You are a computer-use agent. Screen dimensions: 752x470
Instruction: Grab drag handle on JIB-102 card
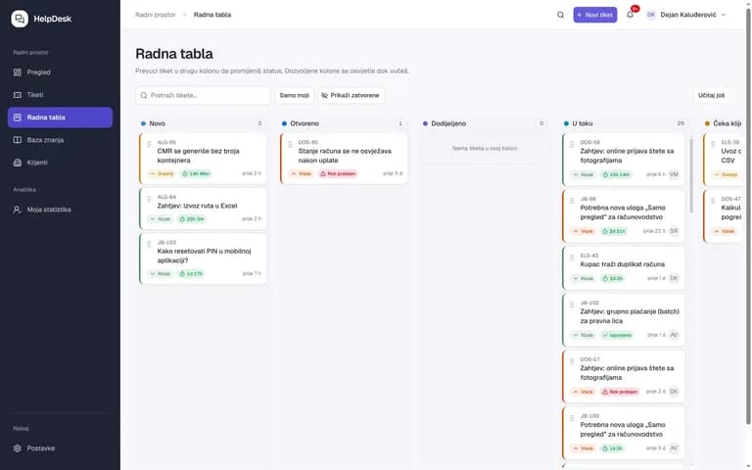click(572, 305)
